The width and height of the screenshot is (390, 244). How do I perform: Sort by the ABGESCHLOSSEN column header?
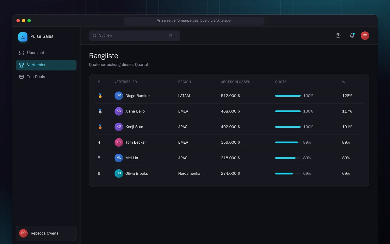(236, 82)
